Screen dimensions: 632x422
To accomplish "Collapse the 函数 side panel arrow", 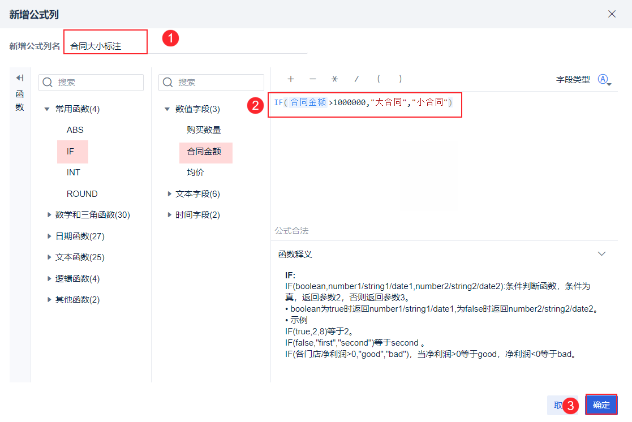I will point(20,78).
